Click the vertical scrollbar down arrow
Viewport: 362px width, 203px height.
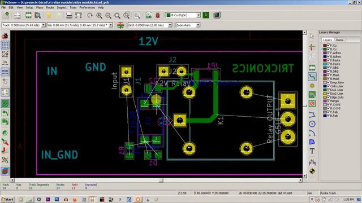click(304, 176)
